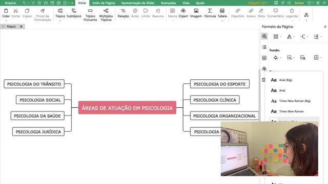328x184 pixels.
Task: Click the undo arrow in title bar
Action: (24, 3)
